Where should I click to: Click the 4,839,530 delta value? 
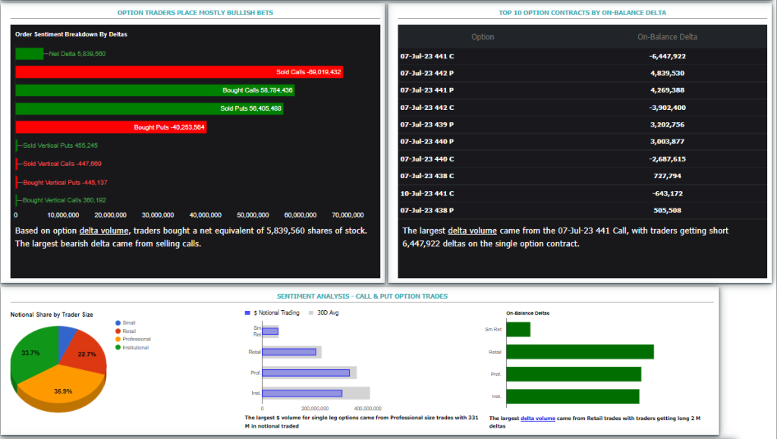pyautogui.click(x=667, y=74)
